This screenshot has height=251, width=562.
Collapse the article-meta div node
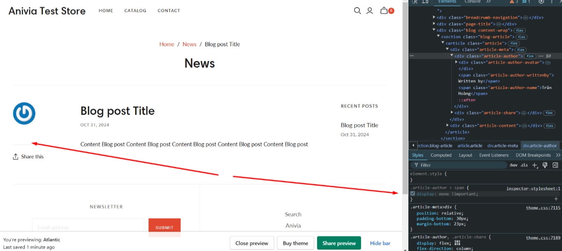click(448, 49)
